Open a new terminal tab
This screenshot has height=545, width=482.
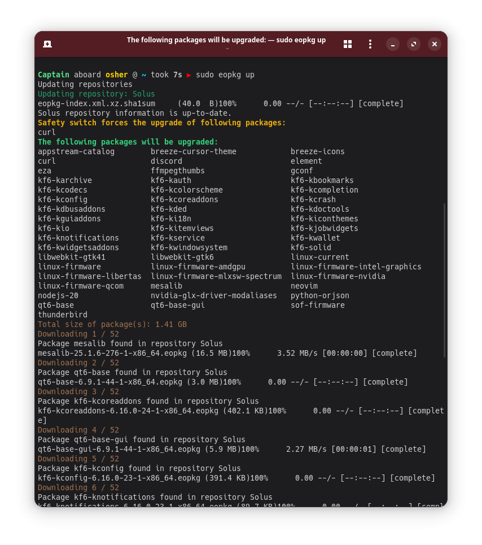48,44
